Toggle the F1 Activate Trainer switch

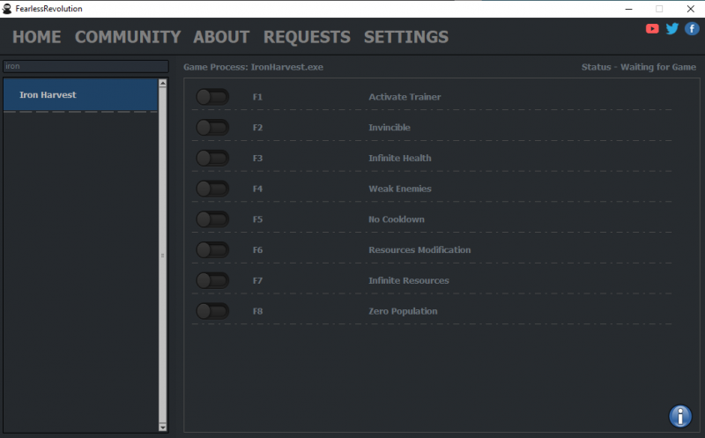pos(212,97)
